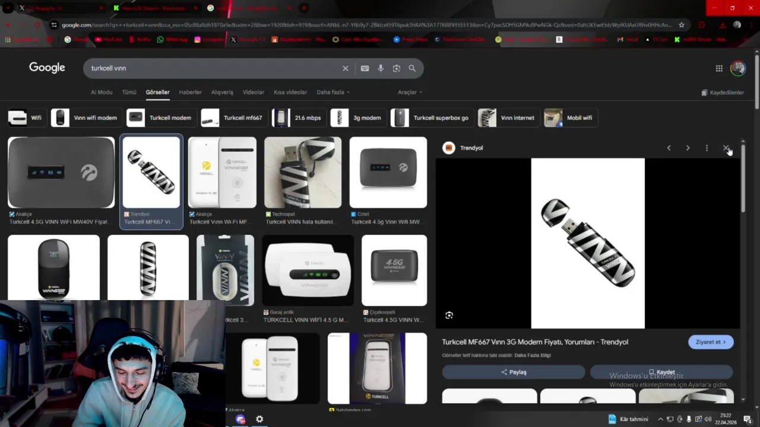Viewport: 760px width, 427px height.
Task: Filter by the Vınn wifi modem chip
Action: pos(85,117)
